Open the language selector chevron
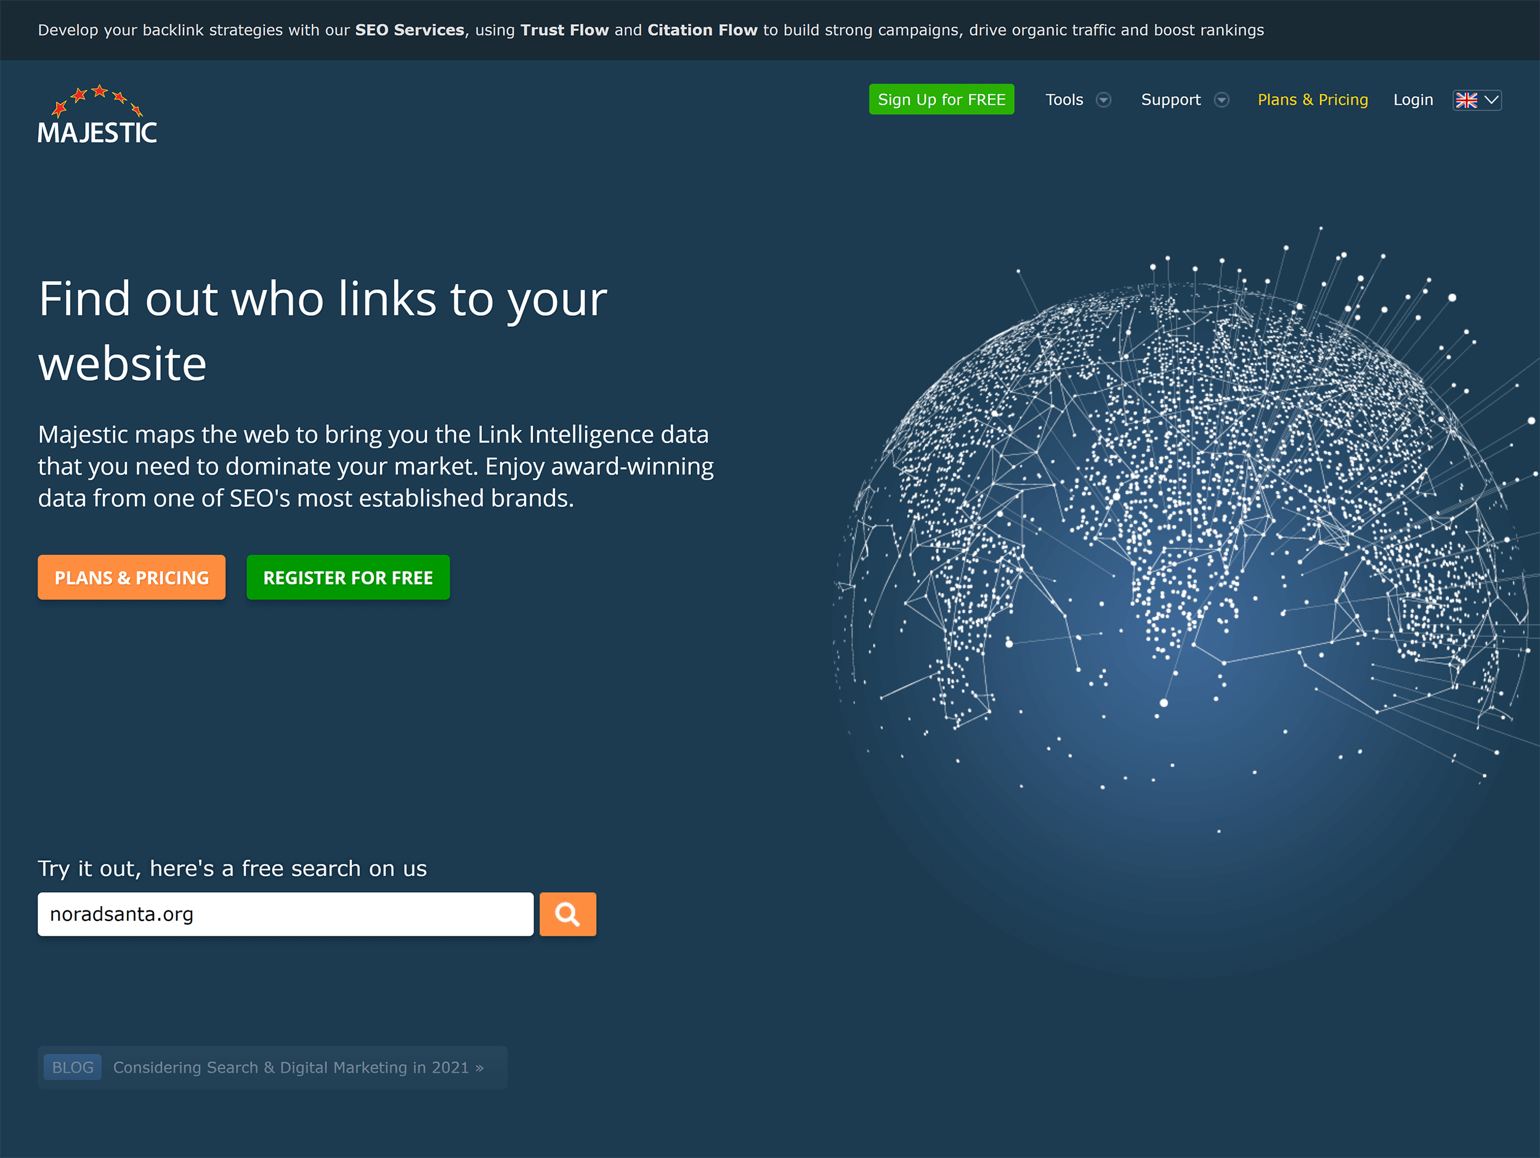The image size is (1540, 1158). coord(1491,100)
